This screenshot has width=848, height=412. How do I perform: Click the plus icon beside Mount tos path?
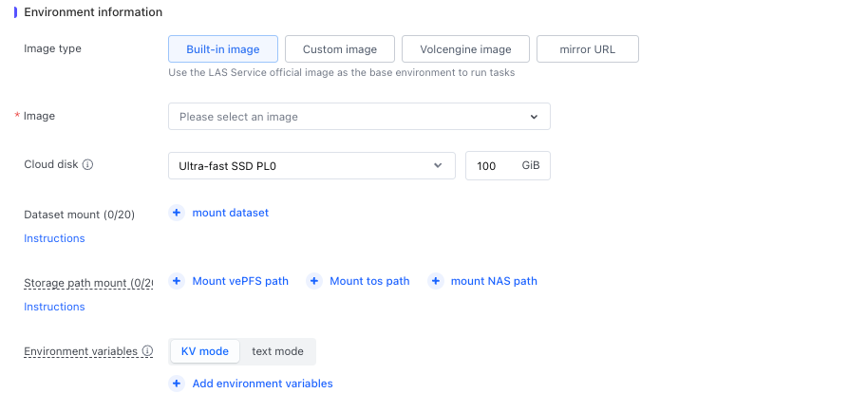(314, 281)
